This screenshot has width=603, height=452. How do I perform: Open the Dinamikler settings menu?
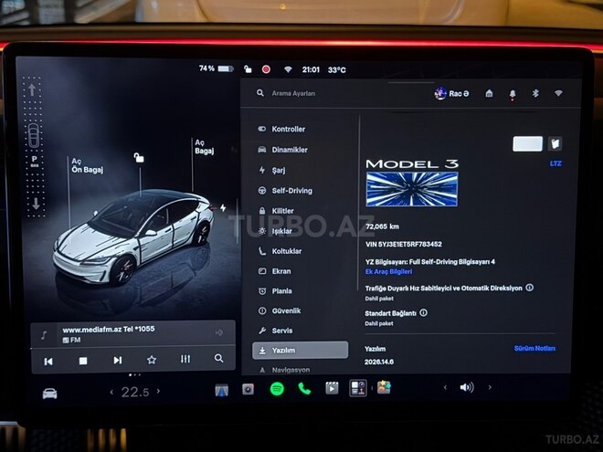point(283,150)
